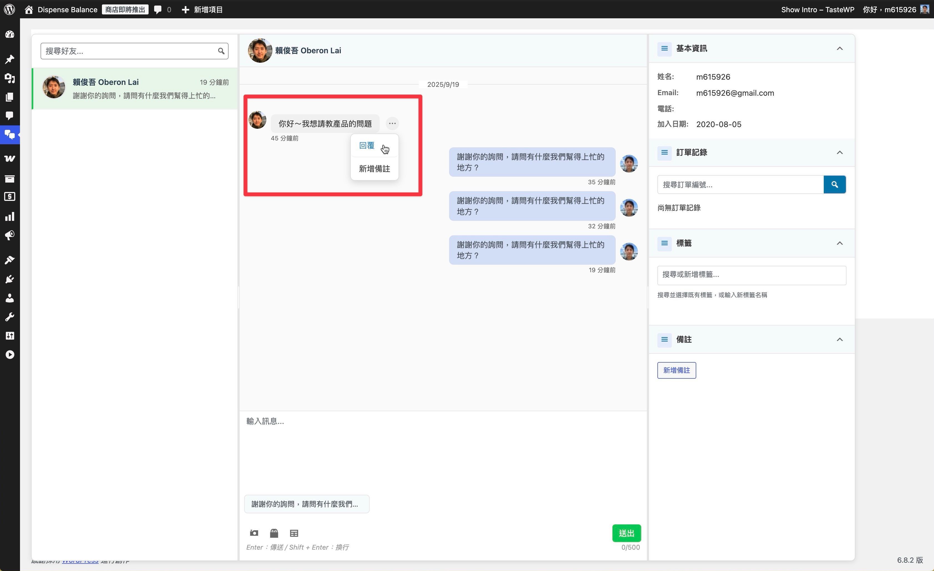Open WooCommerce in the admin sidebar
The height and width of the screenshot is (571, 934).
point(10,159)
